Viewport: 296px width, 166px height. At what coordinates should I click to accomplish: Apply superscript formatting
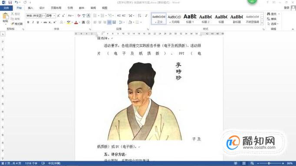pos(55,23)
